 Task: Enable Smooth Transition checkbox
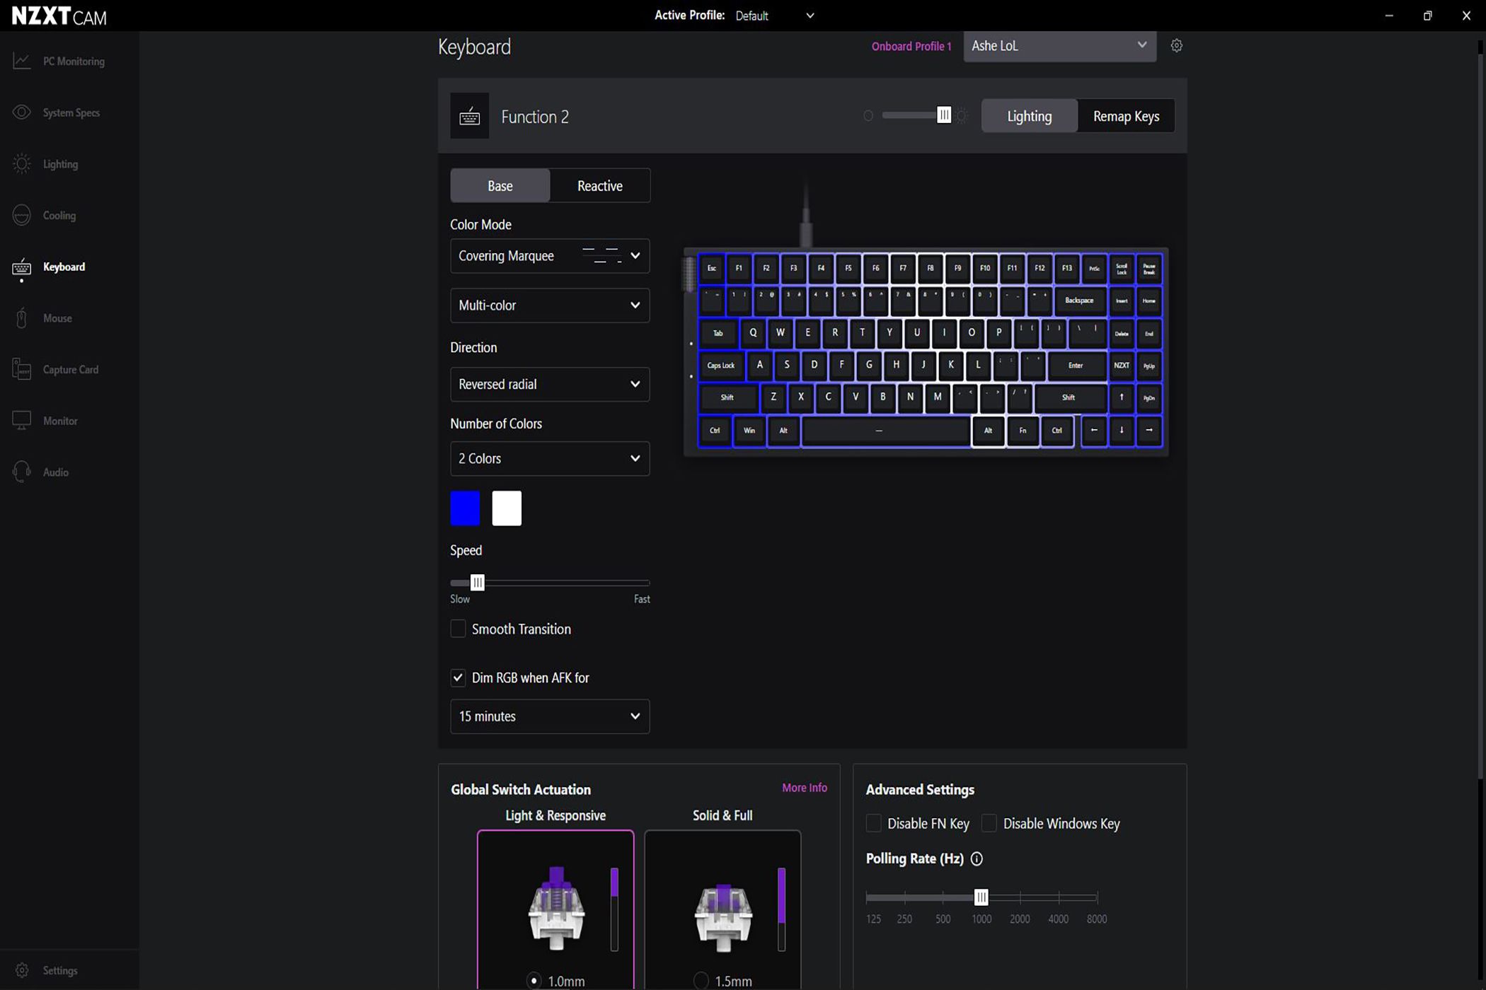click(459, 629)
